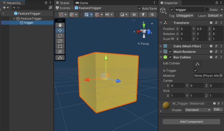Open the Tag dropdown Untagged
This screenshot has height=131, width=224.
click(x=185, y=16)
